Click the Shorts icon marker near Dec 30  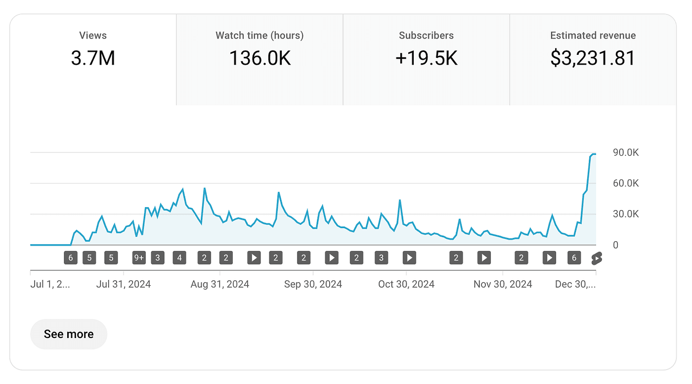click(597, 257)
